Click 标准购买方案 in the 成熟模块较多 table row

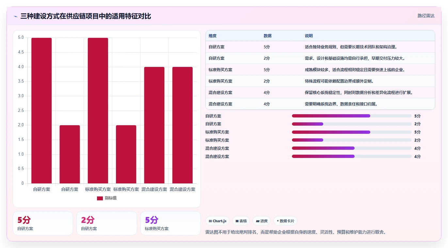coord(220,70)
